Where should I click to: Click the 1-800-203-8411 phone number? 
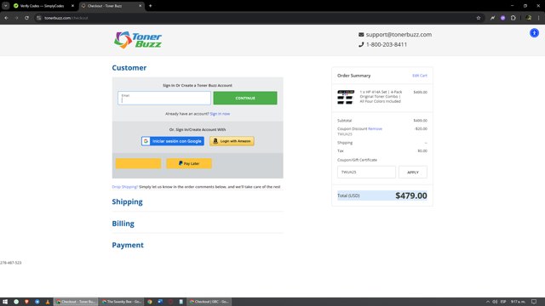point(386,44)
